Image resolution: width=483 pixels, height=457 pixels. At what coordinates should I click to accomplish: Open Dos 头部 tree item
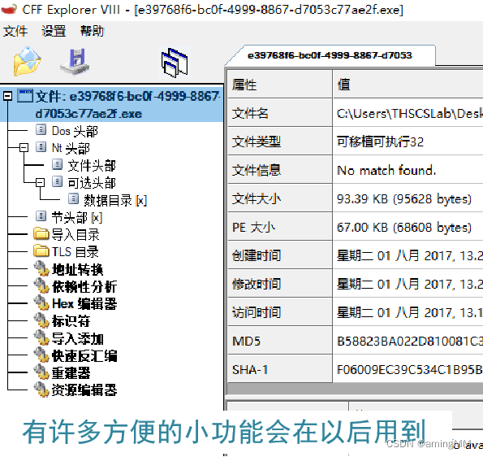tap(75, 131)
